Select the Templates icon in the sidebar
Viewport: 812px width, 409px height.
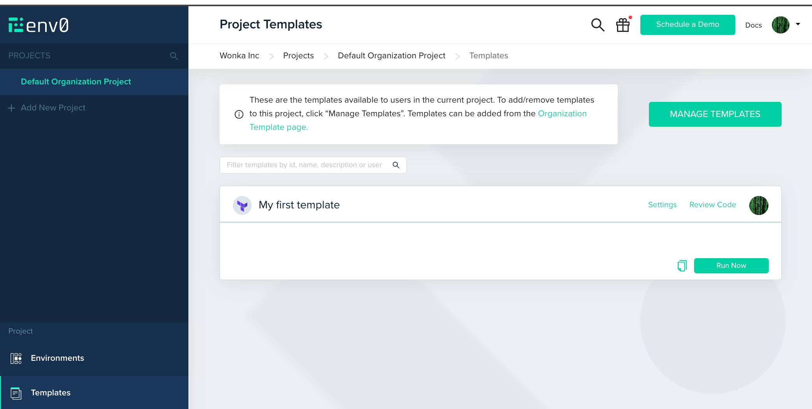(x=16, y=393)
